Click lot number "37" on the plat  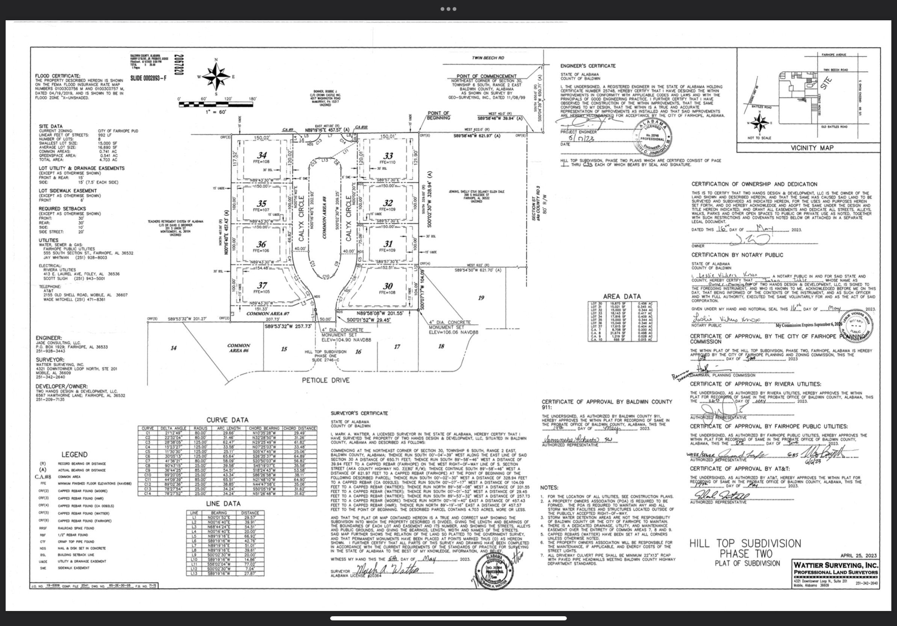coord(262,285)
